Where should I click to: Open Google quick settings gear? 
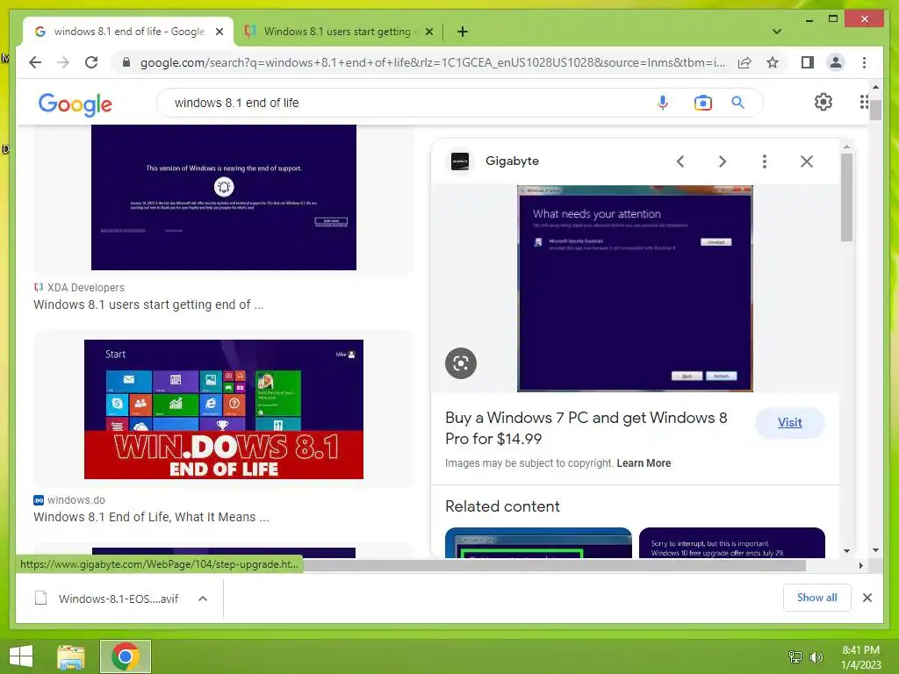click(x=823, y=102)
